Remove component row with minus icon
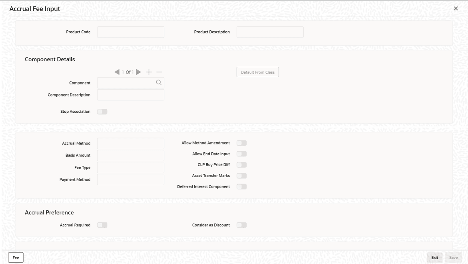468x264 pixels. (x=159, y=72)
